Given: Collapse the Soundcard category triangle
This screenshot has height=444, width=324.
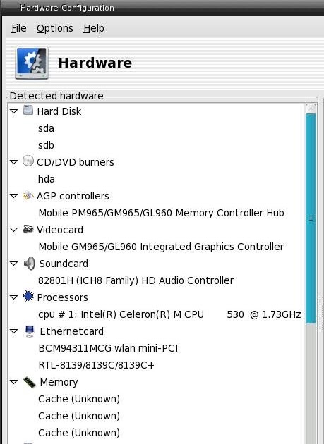Looking at the screenshot, I should point(13,264).
